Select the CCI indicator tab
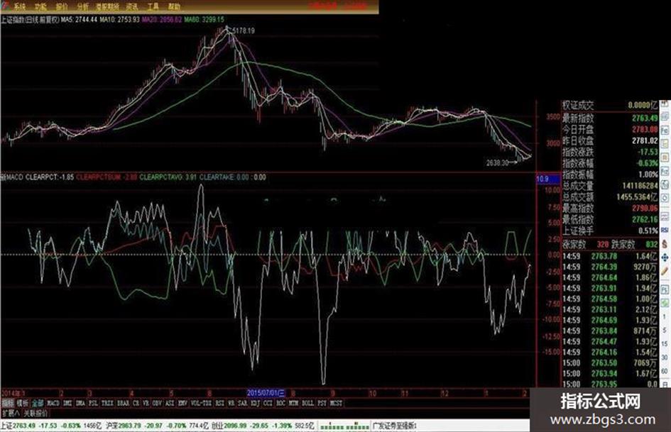 point(268,403)
